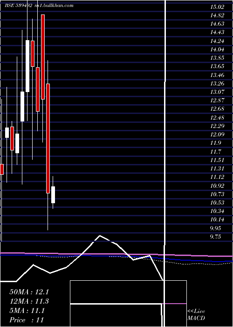This screenshot has width=233, height=327.
Task: Click the 11.7 price axis label
Action: [x=215, y=152]
